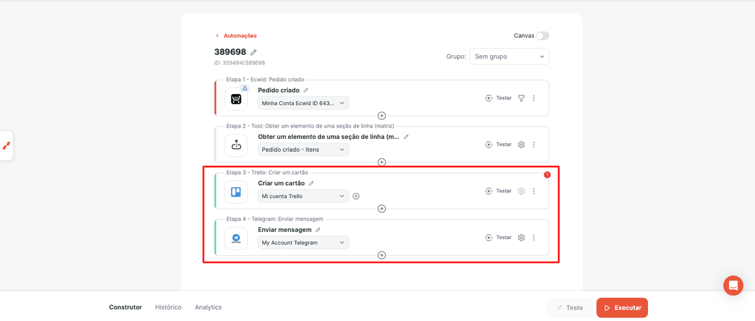Screen dimensions: 755x321
Task: Switch to Analytics tab
Action: [x=208, y=307]
